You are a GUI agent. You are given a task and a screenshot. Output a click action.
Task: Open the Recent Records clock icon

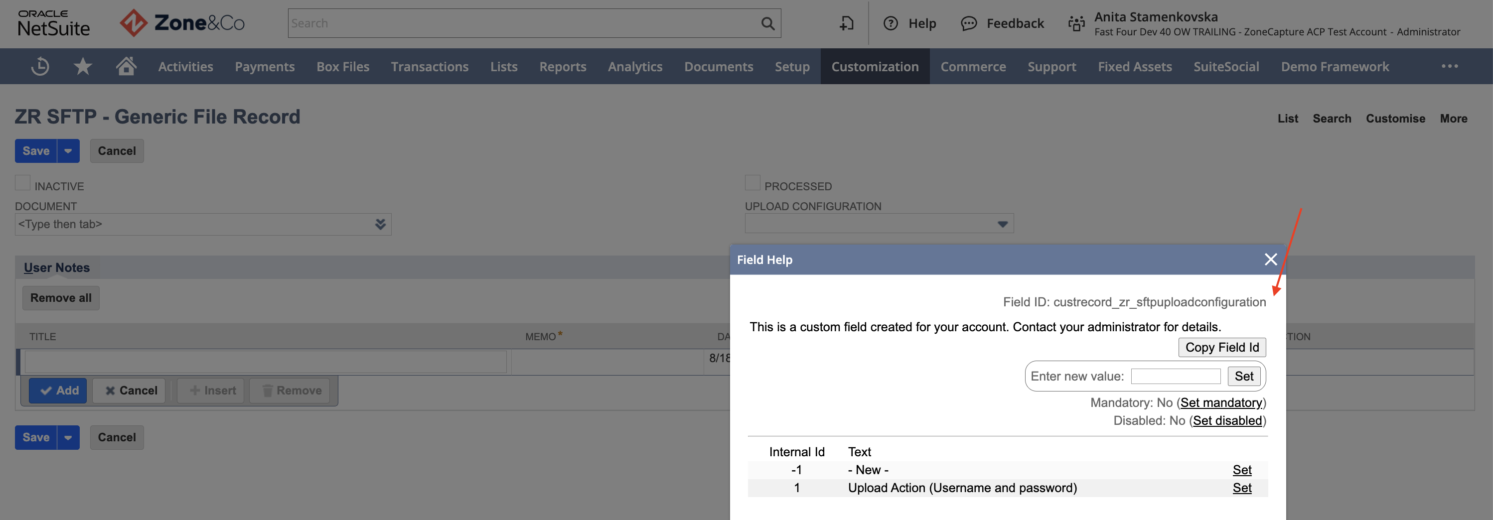[x=40, y=67]
